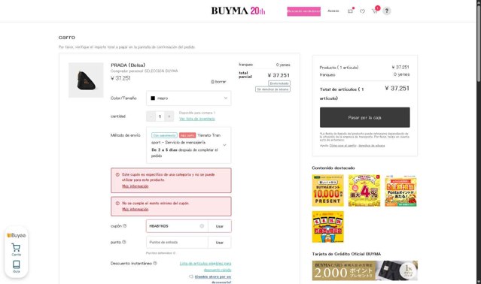Open the Buyee Guía book icon
This screenshot has height=284, width=481.
point(17,267)
